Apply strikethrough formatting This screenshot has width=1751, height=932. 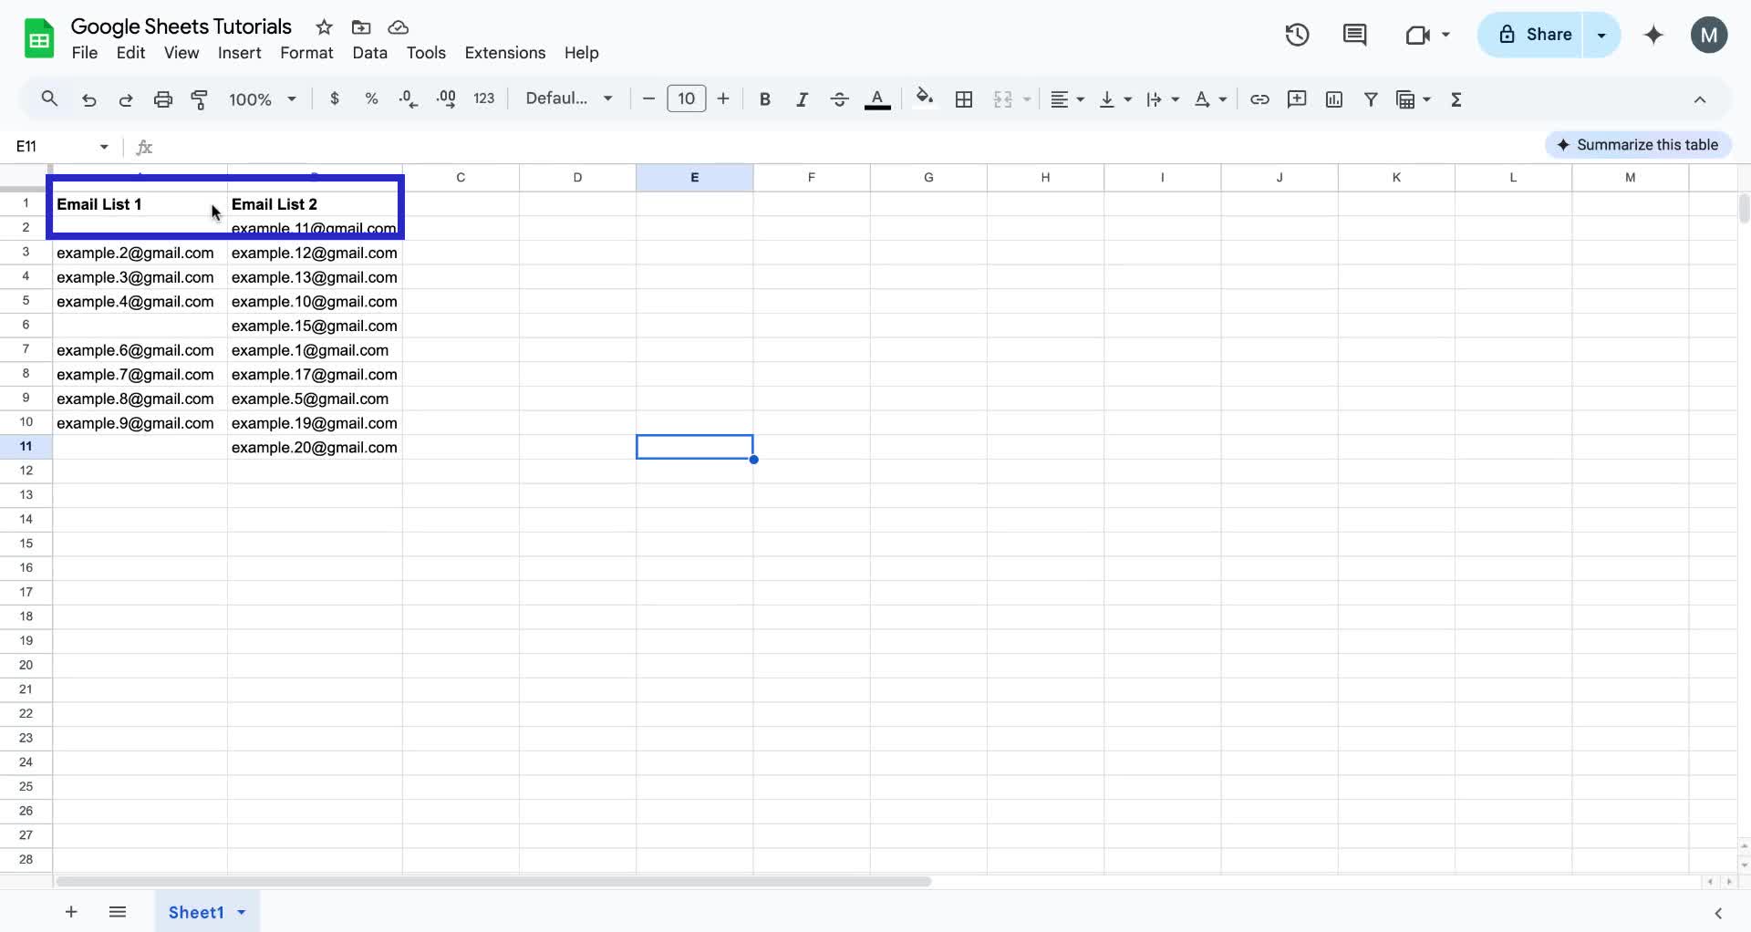click(x=839, y=98)
